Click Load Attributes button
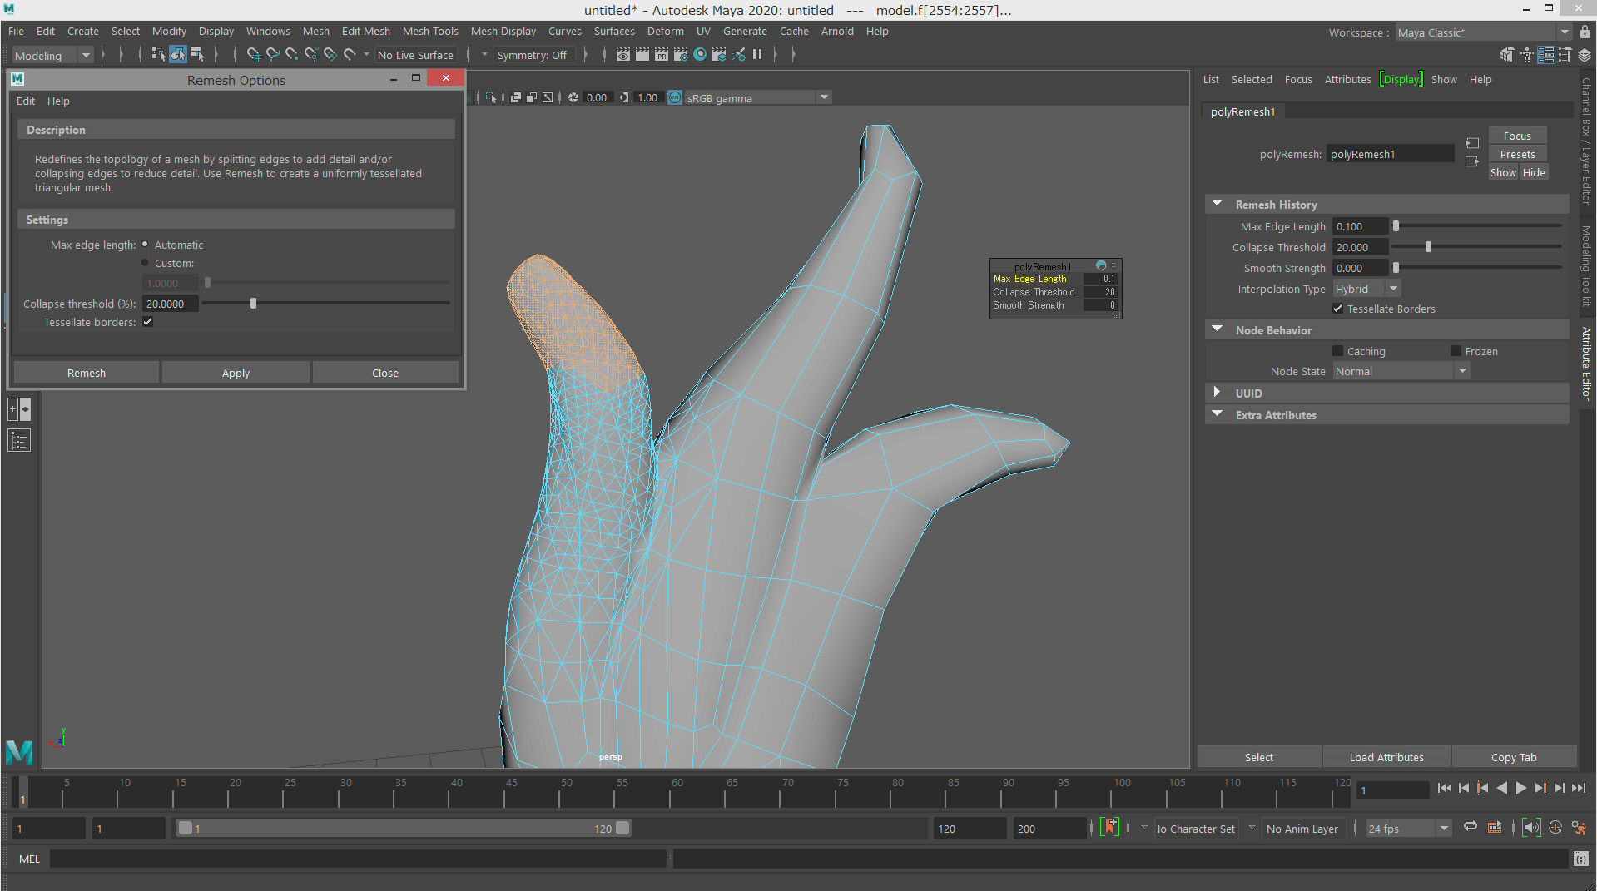The width and height of the screenshot is (1597, 891). pos(1386,757)
